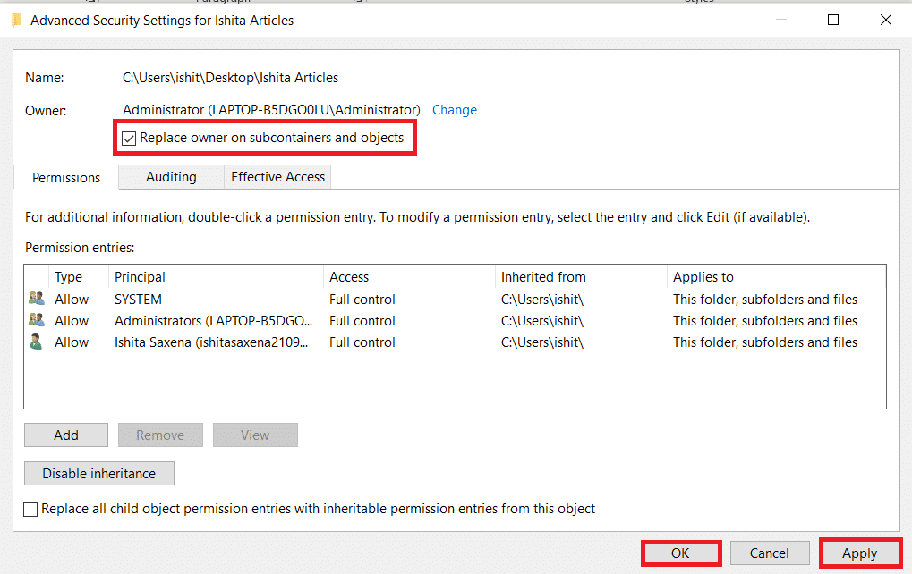912x574 pixels.
Task: Click Disable inheritance button
Action: (98, 474)
